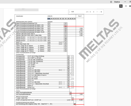Click the save document icon
This screenshot has width=131, height=106.
pyautogui.click(x=126, y=6)
